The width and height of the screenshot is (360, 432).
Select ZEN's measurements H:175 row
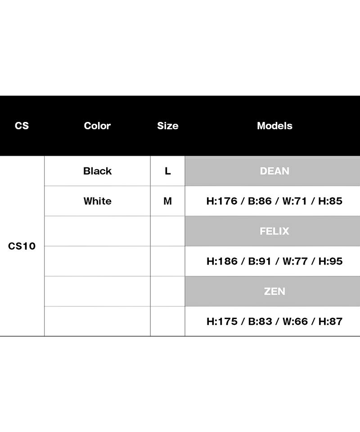(274, 321)
